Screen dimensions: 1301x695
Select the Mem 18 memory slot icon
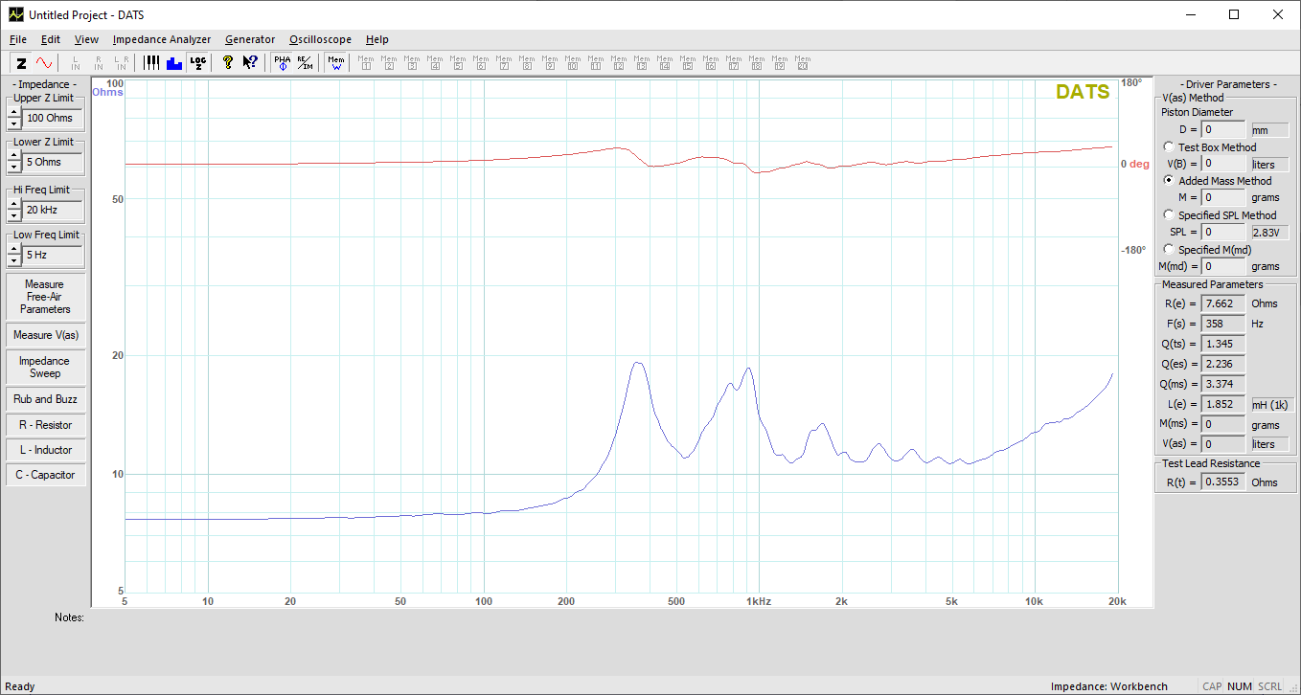tap(757, 63)
